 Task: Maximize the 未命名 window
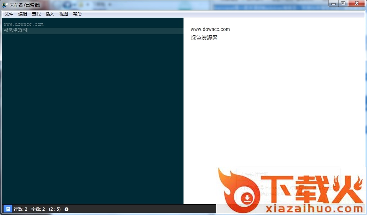pyautogui.click(x=343, y=4)
